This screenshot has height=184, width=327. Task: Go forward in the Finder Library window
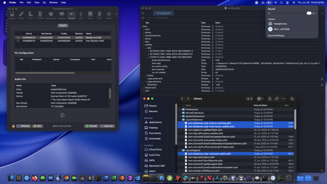pos(188,99)
